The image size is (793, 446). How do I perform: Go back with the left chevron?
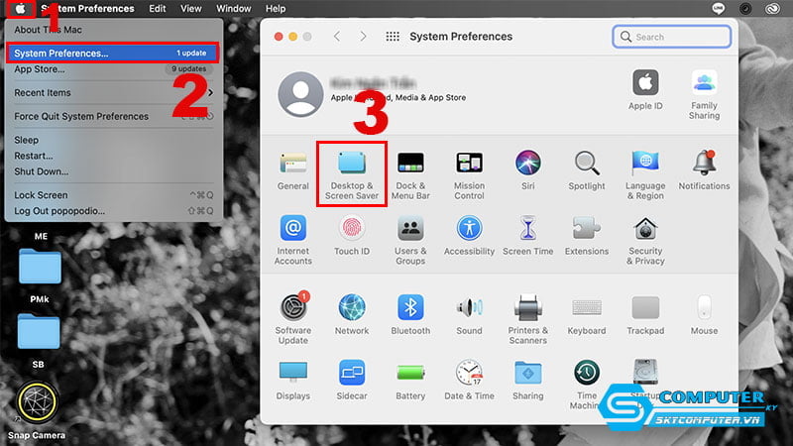click(x=337, y=37)
